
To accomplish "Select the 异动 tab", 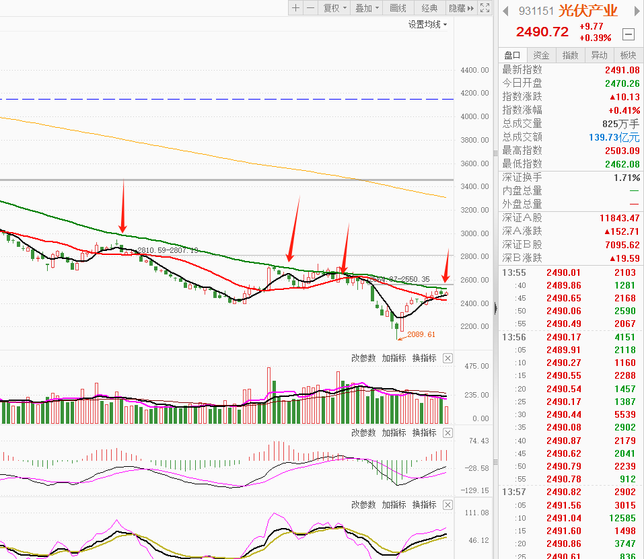I will tap(599, 55).
